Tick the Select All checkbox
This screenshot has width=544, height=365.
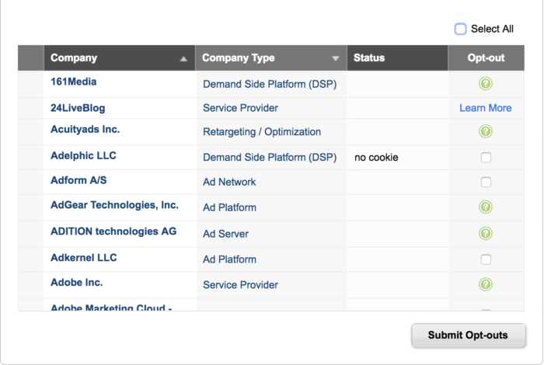(x=460, y=29)
